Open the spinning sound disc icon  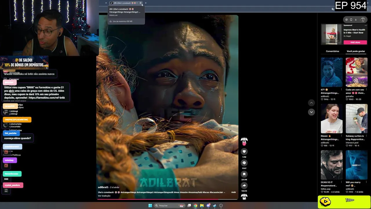coord(244,197)
